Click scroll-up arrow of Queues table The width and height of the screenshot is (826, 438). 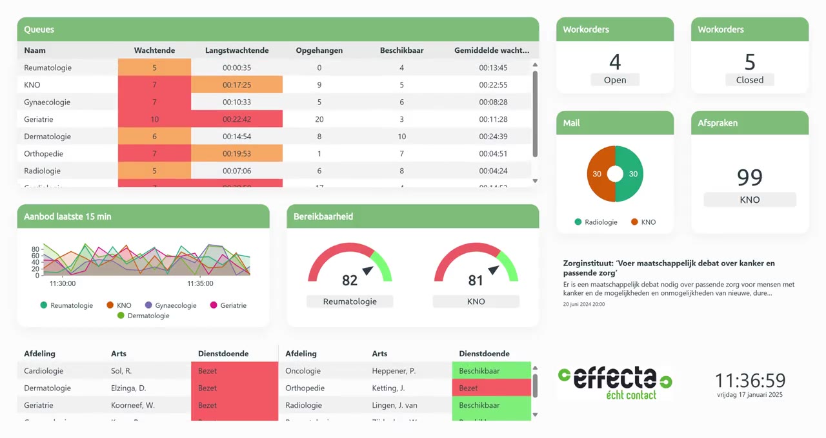535,64
